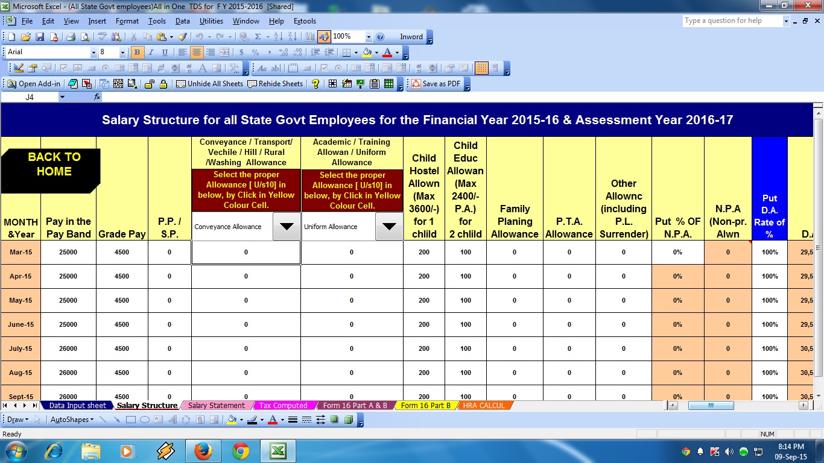Apply the yellow Fill Color bucket
824x463 pixels.
pos(367,52)
